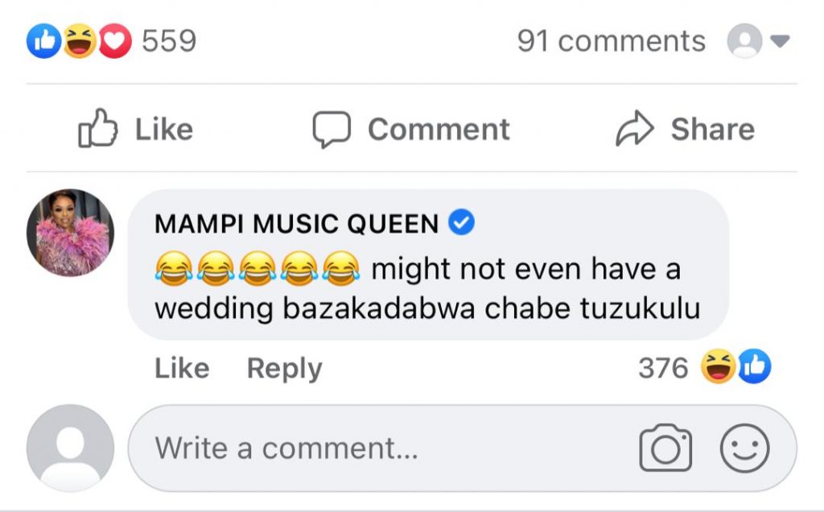Image resolution: width=824 pixels, height=512 pixels.
Task: Open the emoji smiley picker
Action: click(744, 448)
